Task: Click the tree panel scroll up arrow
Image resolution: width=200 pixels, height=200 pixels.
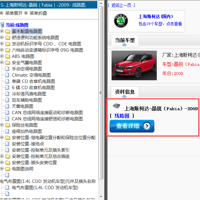Action: (101, 3)
